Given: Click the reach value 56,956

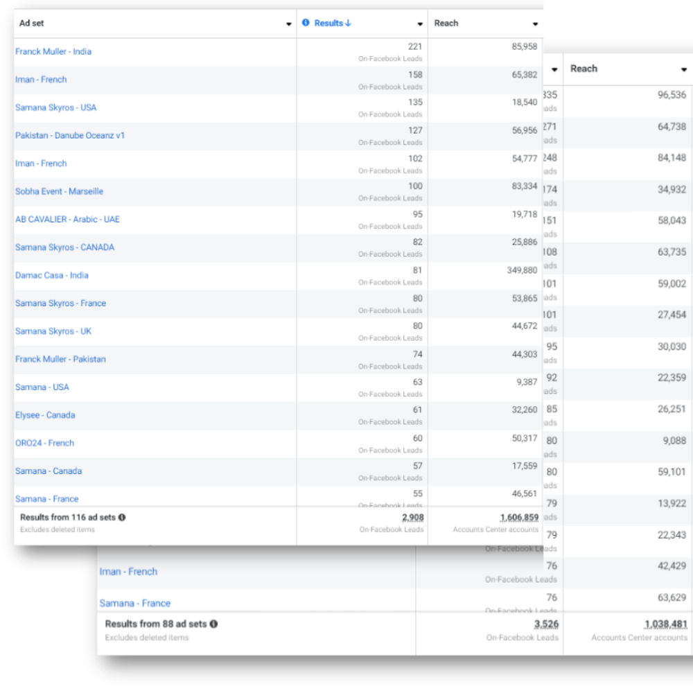Looking at the screenshot, I should coord(525,130).
